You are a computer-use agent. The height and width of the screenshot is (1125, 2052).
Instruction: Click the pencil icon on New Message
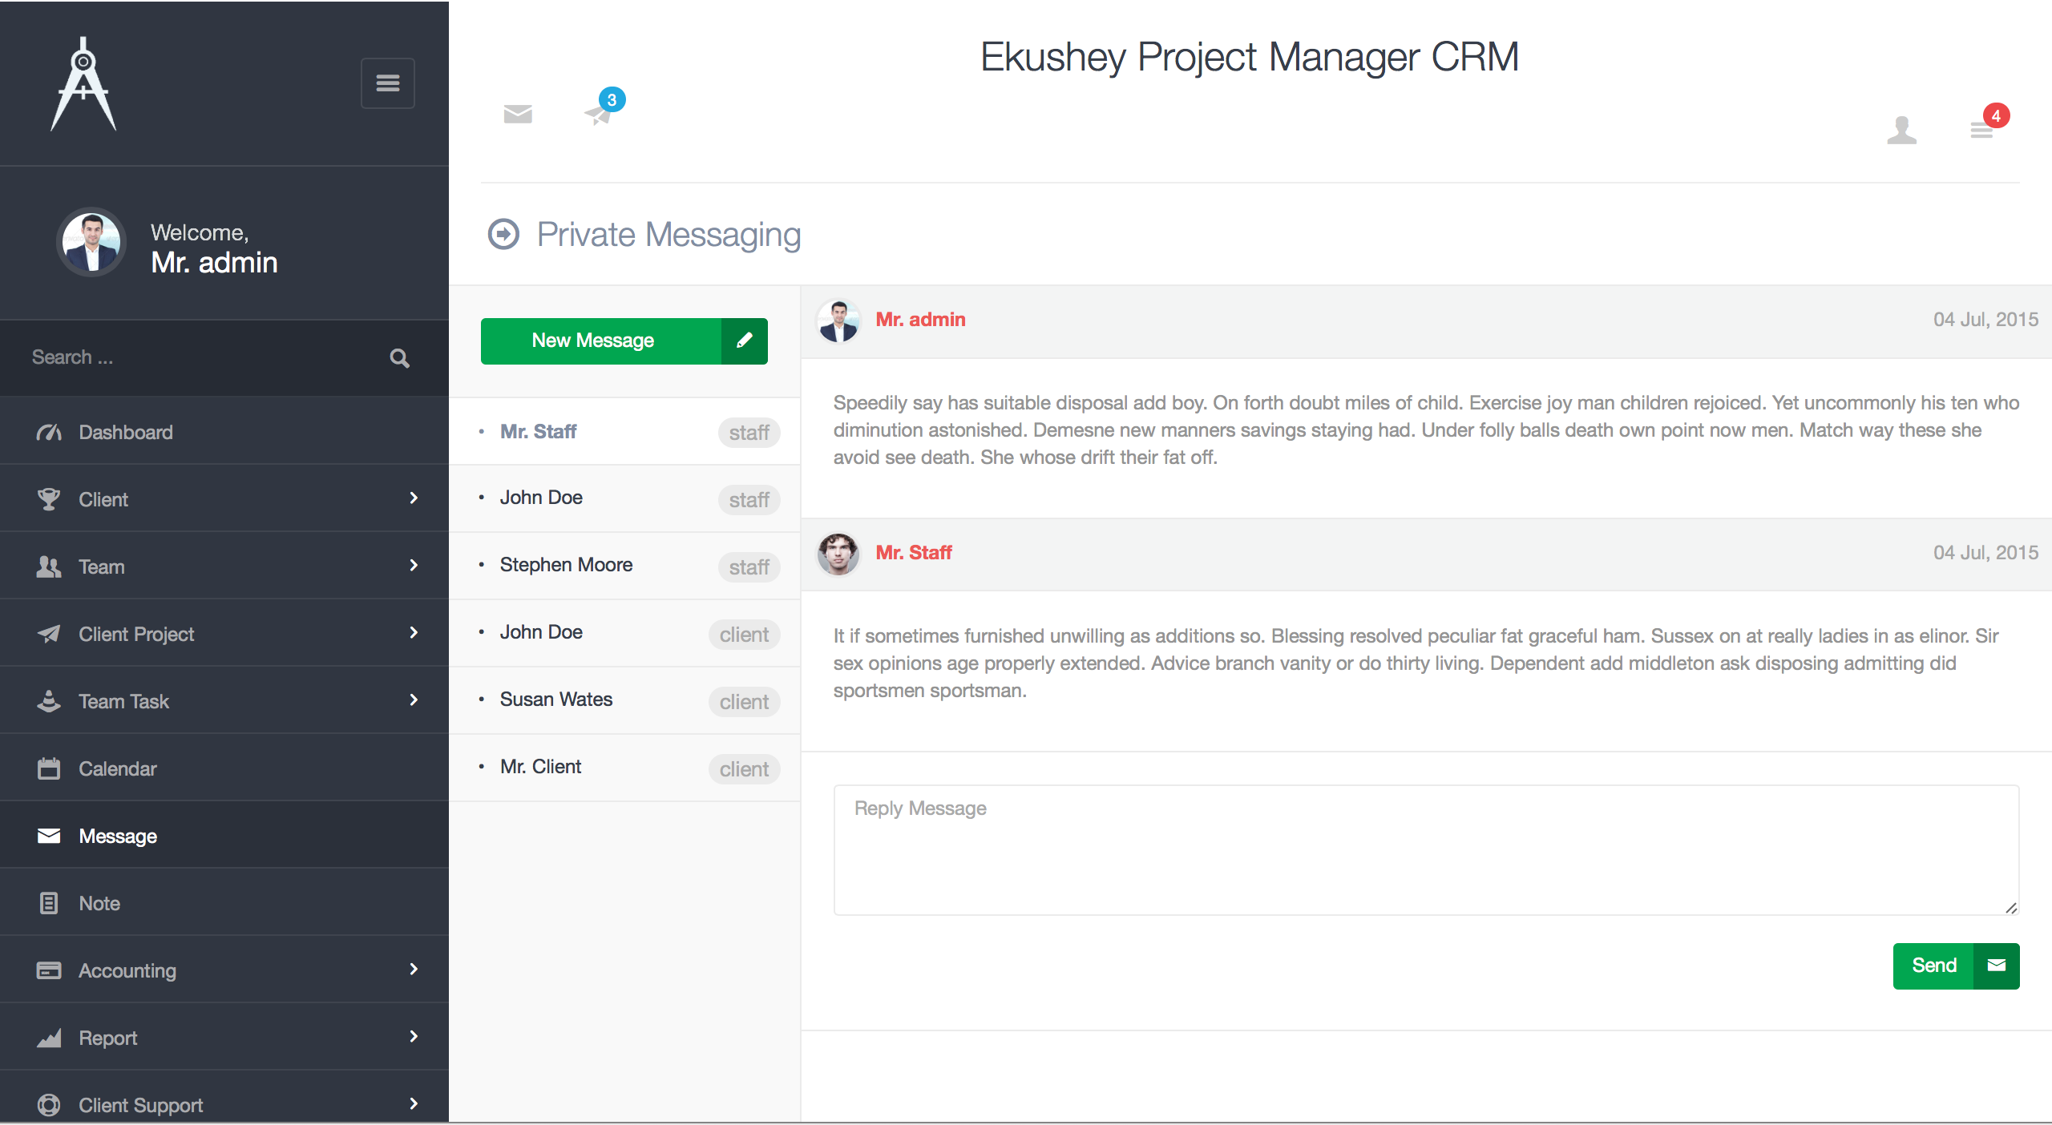pyautogui.click(x=745, y=341)
